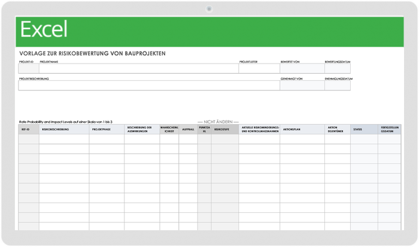Click the Wahrscheinlichkeit column header
This screenshot has width=419, height=247.
pos(169,129)
